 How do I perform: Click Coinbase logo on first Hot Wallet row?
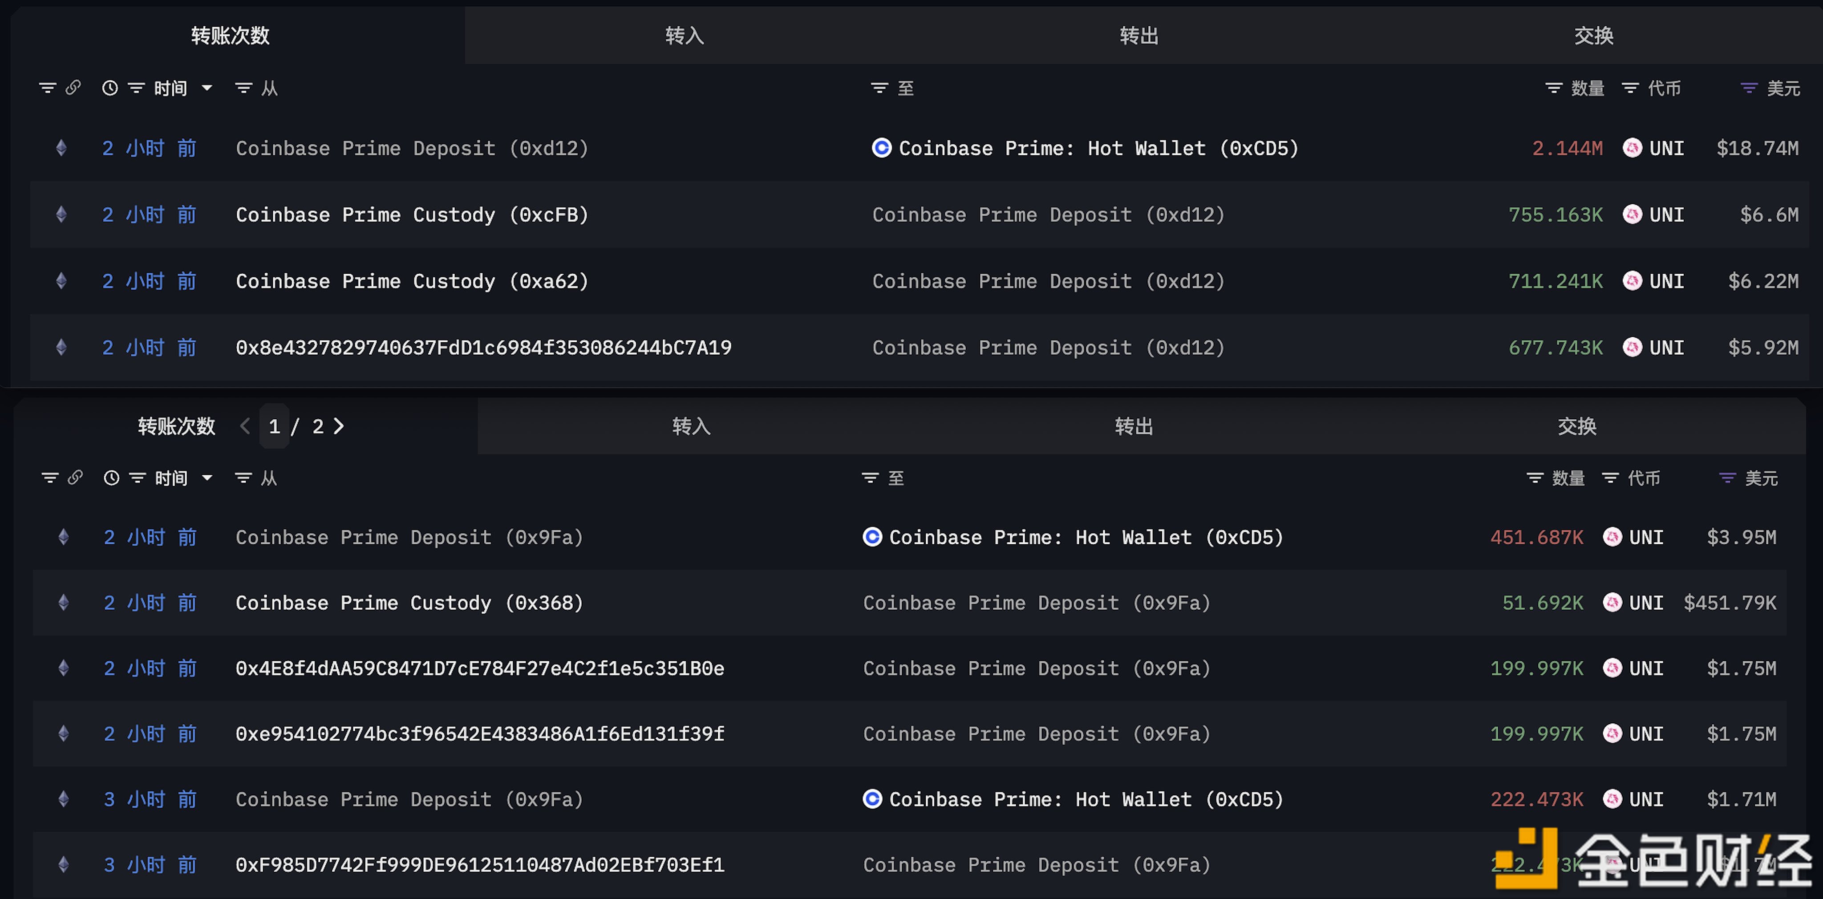point(881,147)
